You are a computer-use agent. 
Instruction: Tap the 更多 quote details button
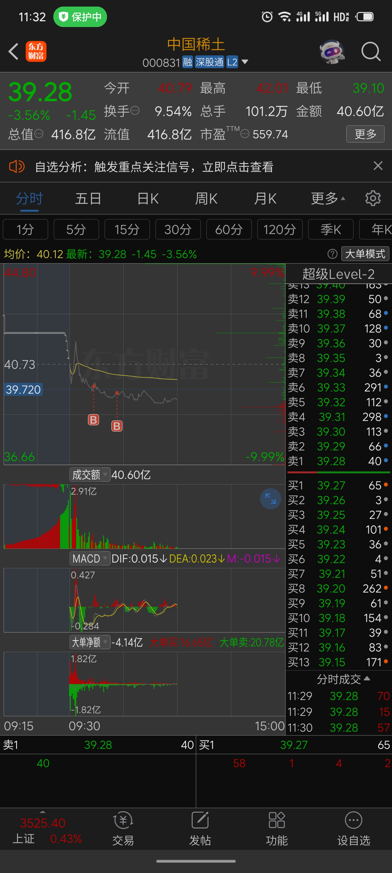(365, 134)
